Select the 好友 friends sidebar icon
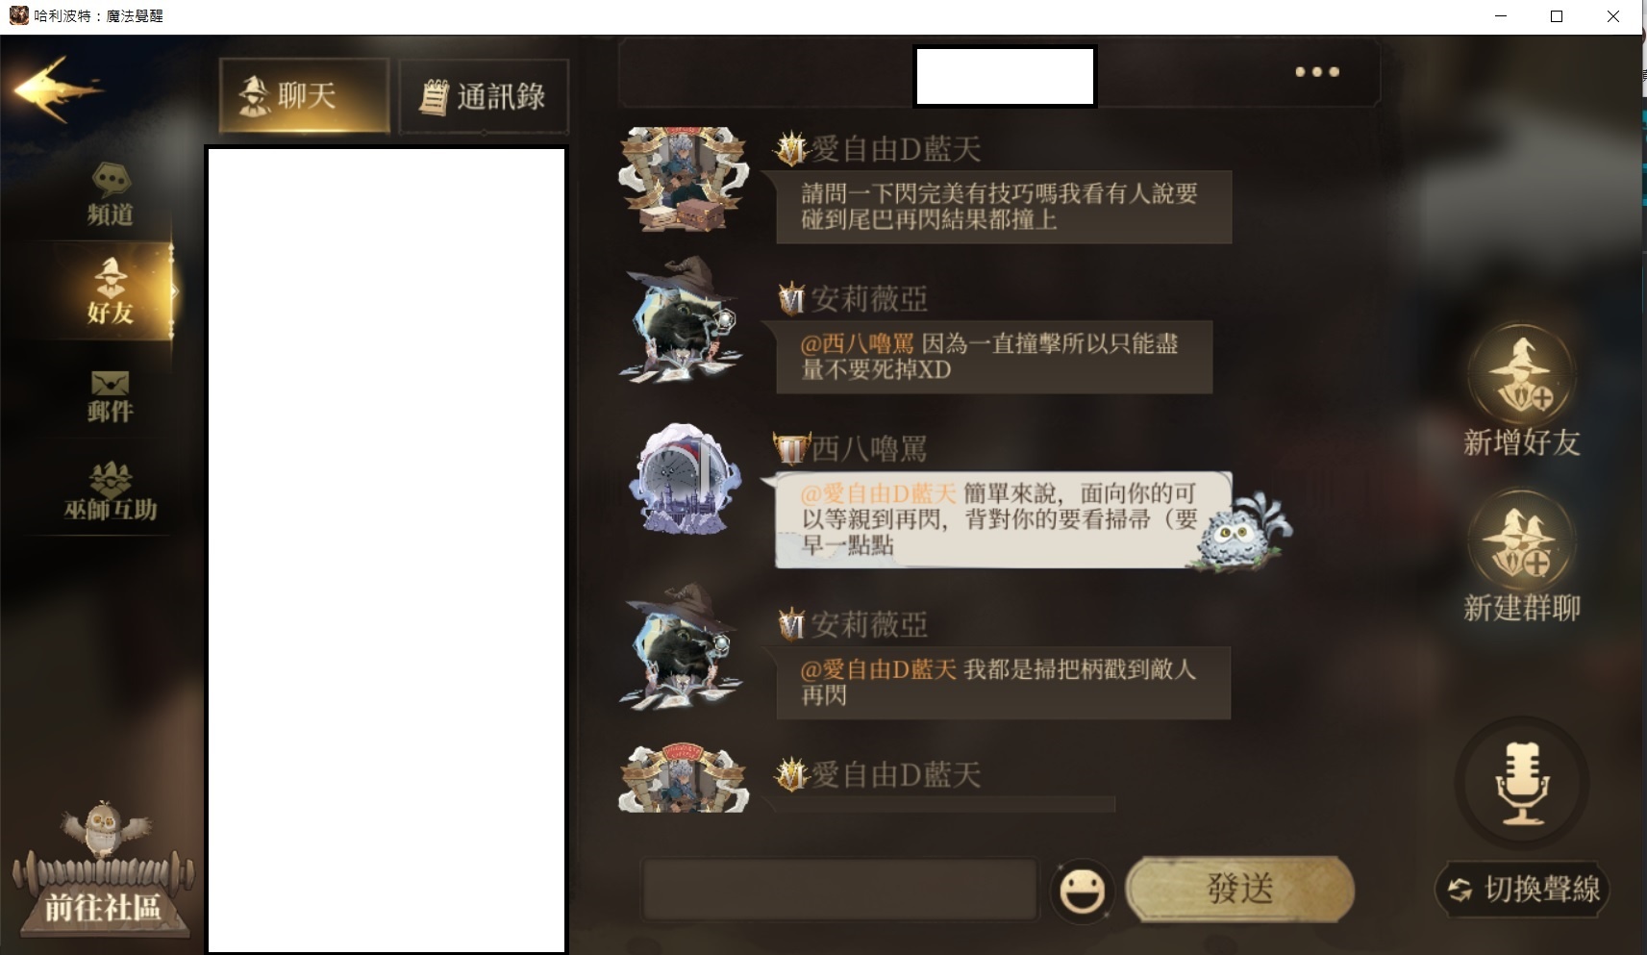The width and height of the screenshot is (1647, 955). 110,290
